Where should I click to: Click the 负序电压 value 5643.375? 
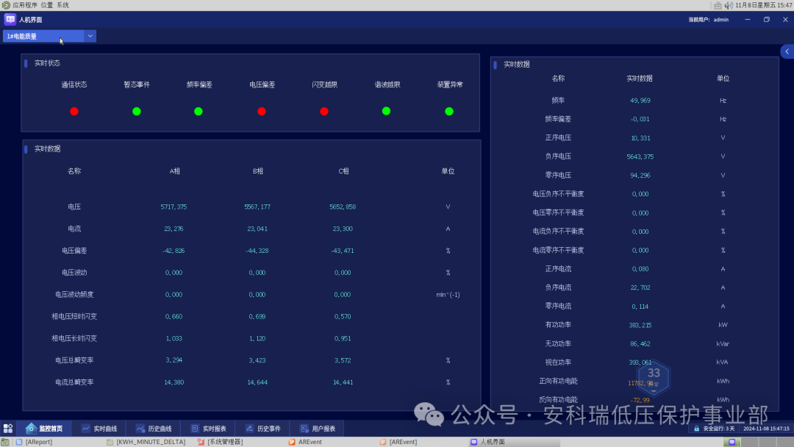640,157
